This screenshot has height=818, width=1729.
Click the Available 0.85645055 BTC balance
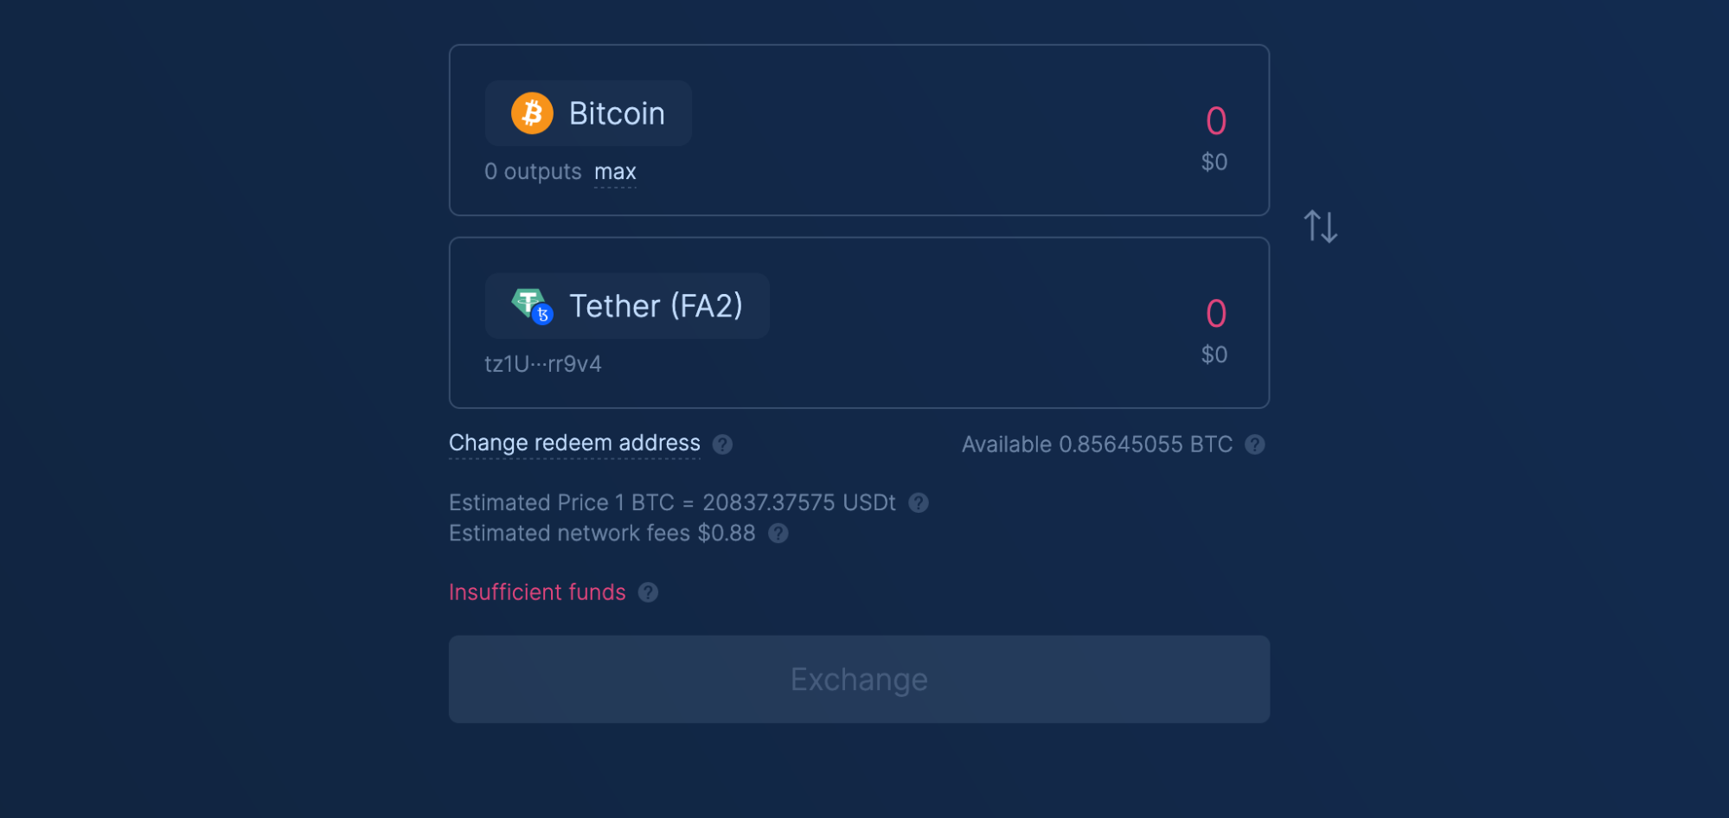coord(1097,444)
